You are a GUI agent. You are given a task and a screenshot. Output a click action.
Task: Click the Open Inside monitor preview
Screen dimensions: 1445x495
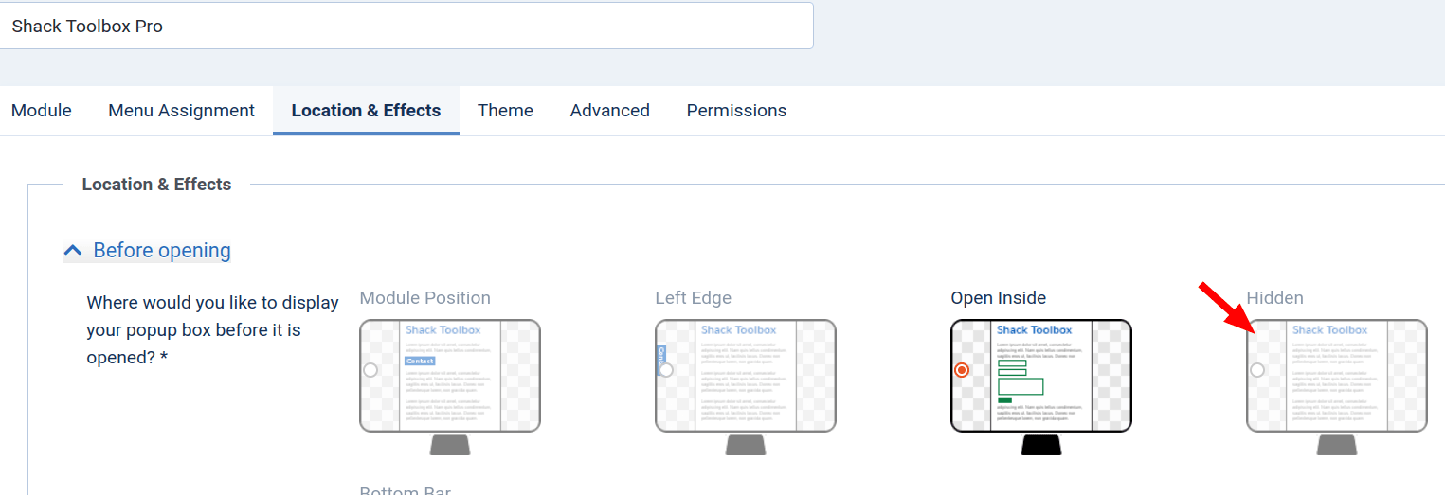(1041, 386)
